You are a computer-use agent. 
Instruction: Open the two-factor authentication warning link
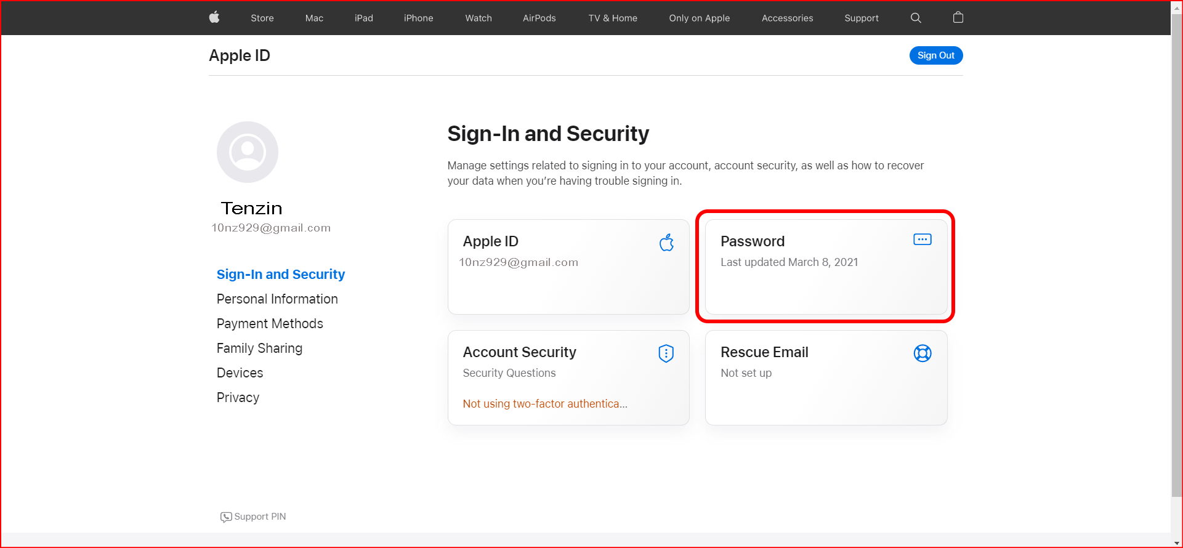coord(544,403)
